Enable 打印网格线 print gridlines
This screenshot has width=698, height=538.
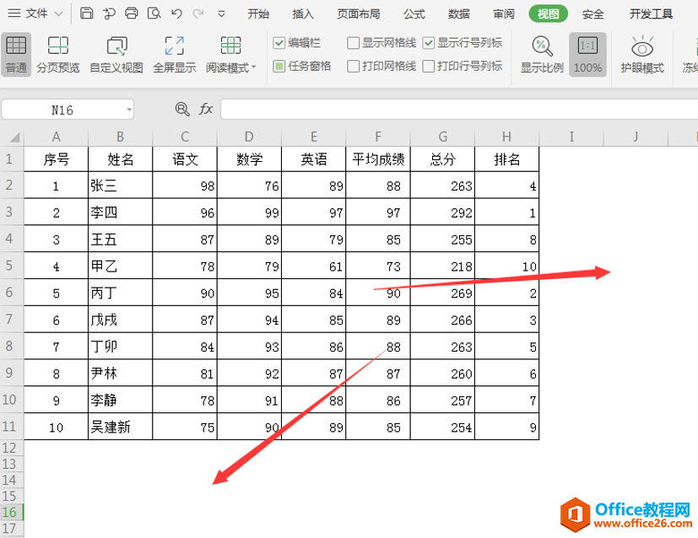pyautogui.click(x=353, y=67)
